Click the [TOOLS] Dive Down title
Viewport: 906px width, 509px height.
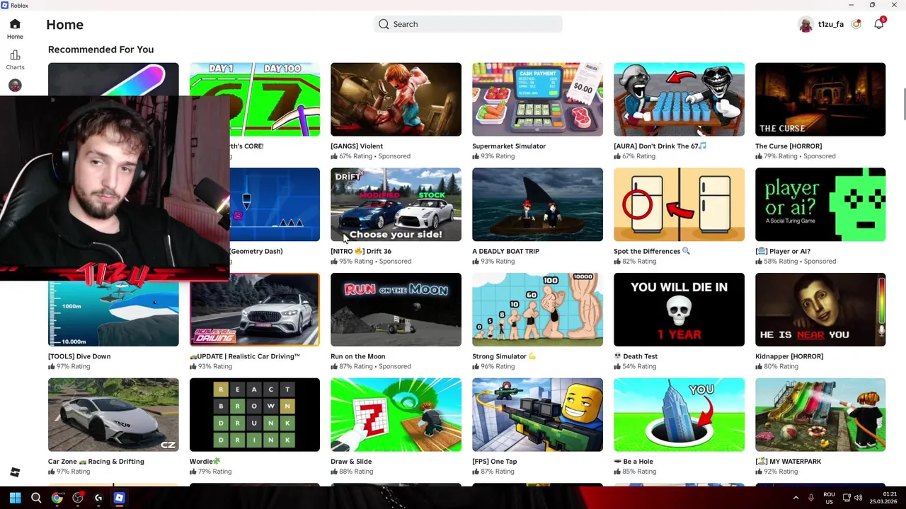click(79, 356)
